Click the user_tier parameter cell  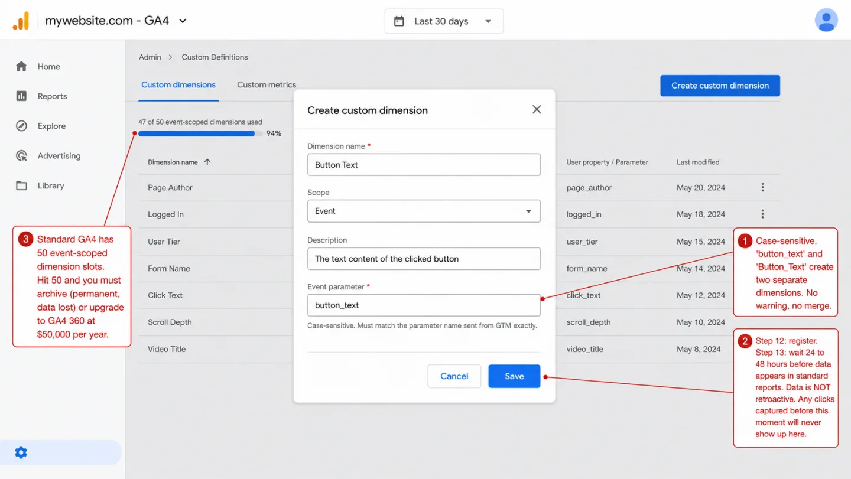click(x=582, y=242)
